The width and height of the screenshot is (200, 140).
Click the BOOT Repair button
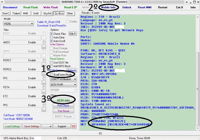(63, 116)
